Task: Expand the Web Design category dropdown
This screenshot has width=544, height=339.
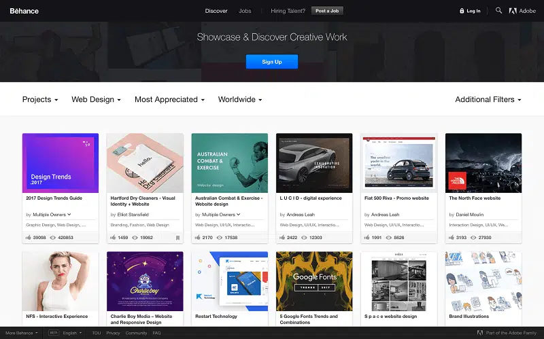Action: [x=96, y=99]
